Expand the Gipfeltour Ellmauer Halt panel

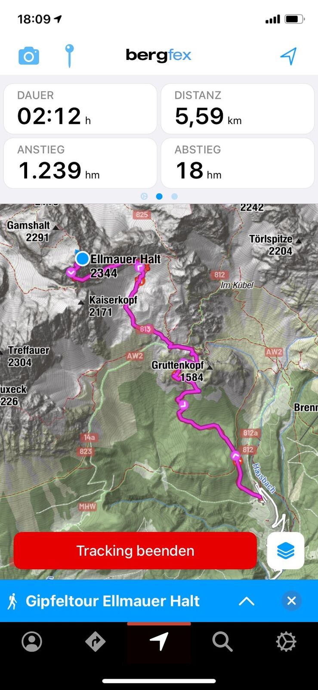(247, 601)
